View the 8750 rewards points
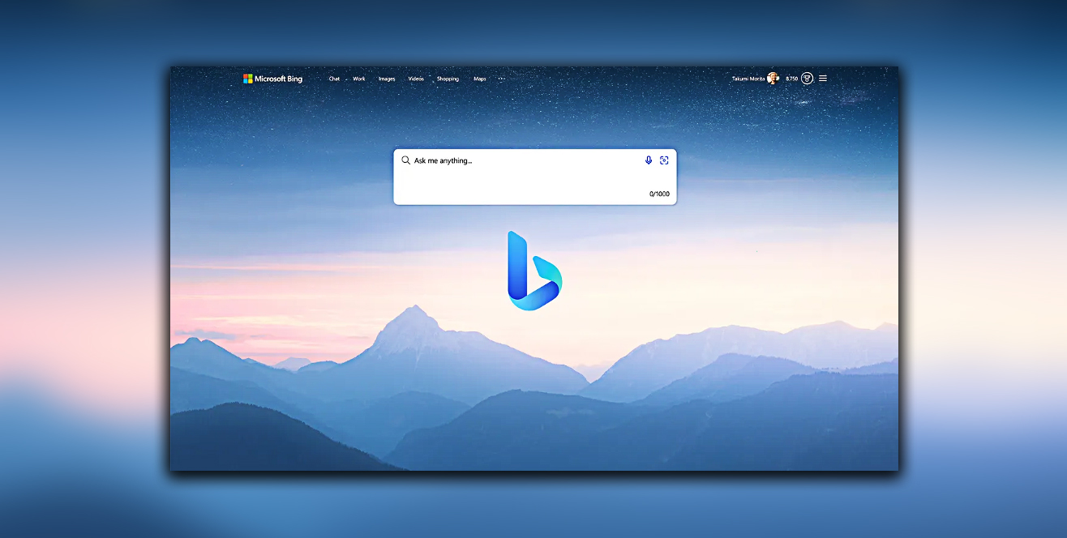This screenshot has width=1067, height=538. click(791, 79)
